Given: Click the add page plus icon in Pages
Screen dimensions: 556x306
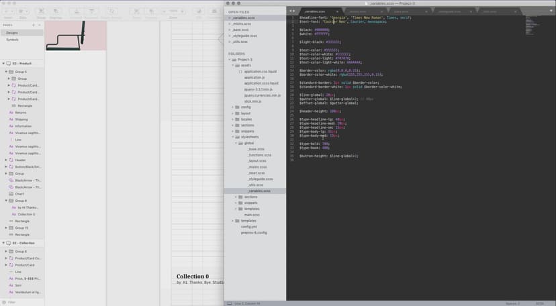Looking at the screenshot, I should (x=34, y=25).
